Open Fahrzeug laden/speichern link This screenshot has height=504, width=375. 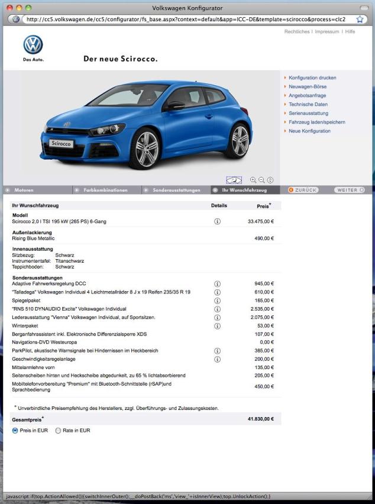(317, 122)
